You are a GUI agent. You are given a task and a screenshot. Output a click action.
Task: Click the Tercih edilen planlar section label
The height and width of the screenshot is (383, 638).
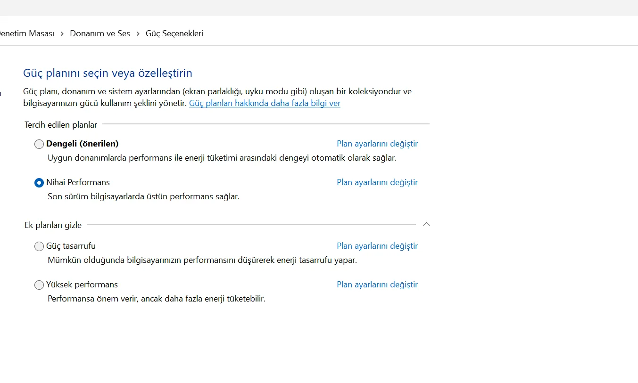click(61, 125)
